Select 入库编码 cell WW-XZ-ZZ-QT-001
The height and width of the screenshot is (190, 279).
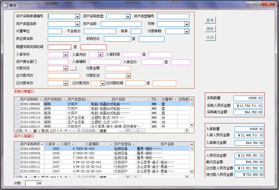point(94,162)
